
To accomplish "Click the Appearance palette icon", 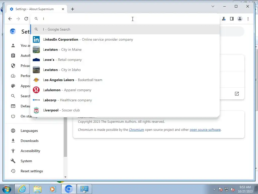I will (13, 86).
